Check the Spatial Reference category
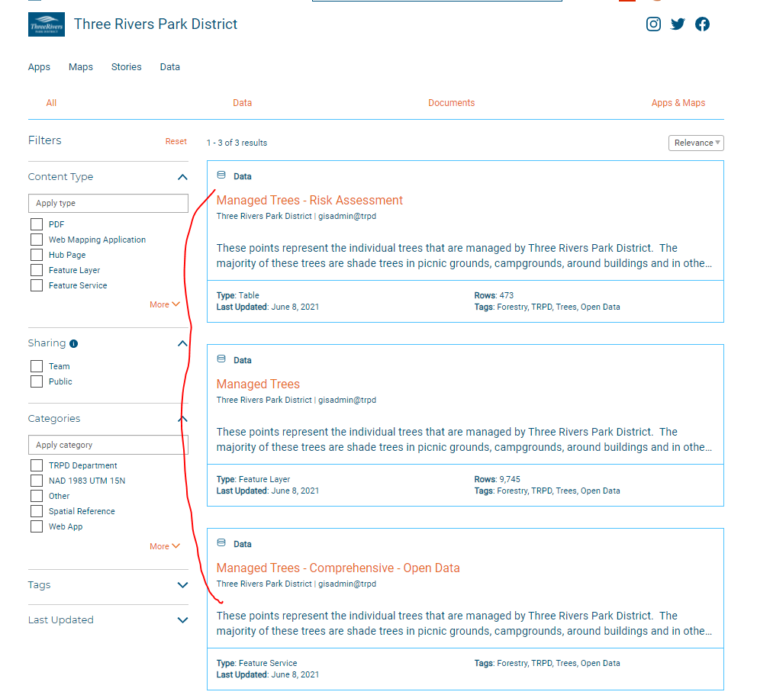The height and width of the screenshot is (695, 757). (37, 512)
